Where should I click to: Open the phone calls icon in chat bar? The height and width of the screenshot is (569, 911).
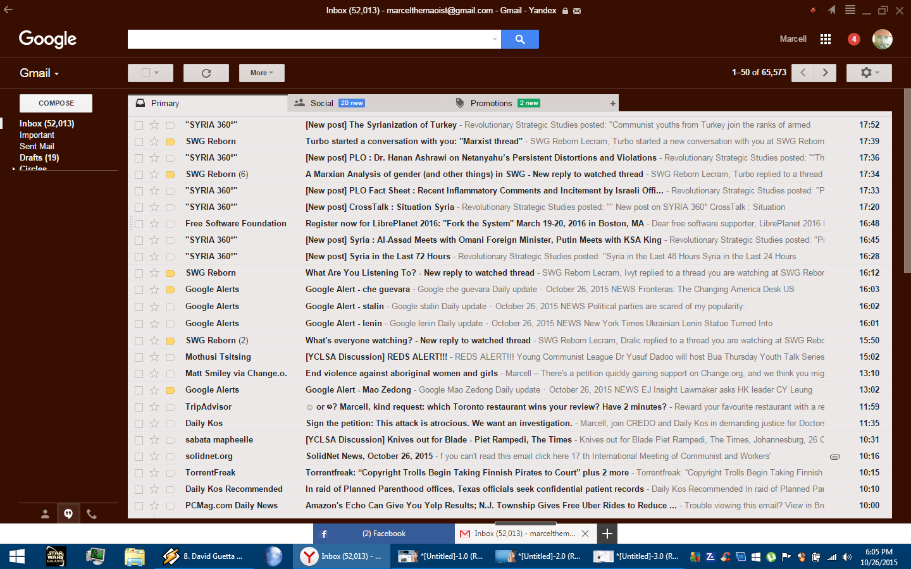point(92,514)
